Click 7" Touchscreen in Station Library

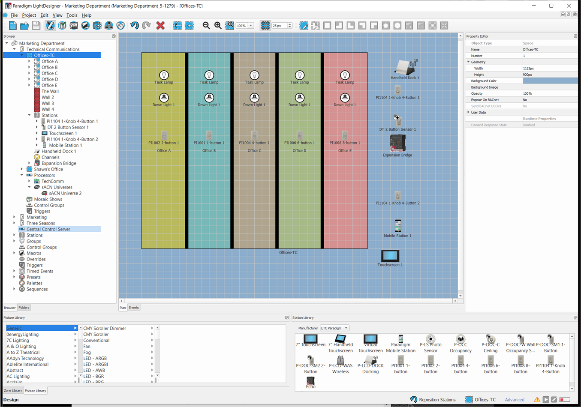(x=310, y=341)
